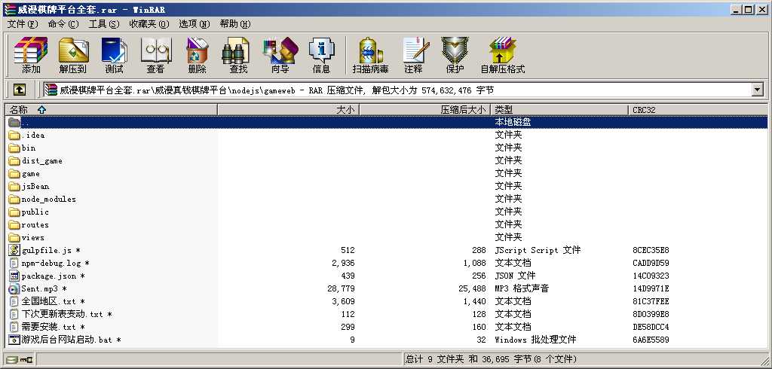Click the parent folder ".." row

click(x=387, y=122)
